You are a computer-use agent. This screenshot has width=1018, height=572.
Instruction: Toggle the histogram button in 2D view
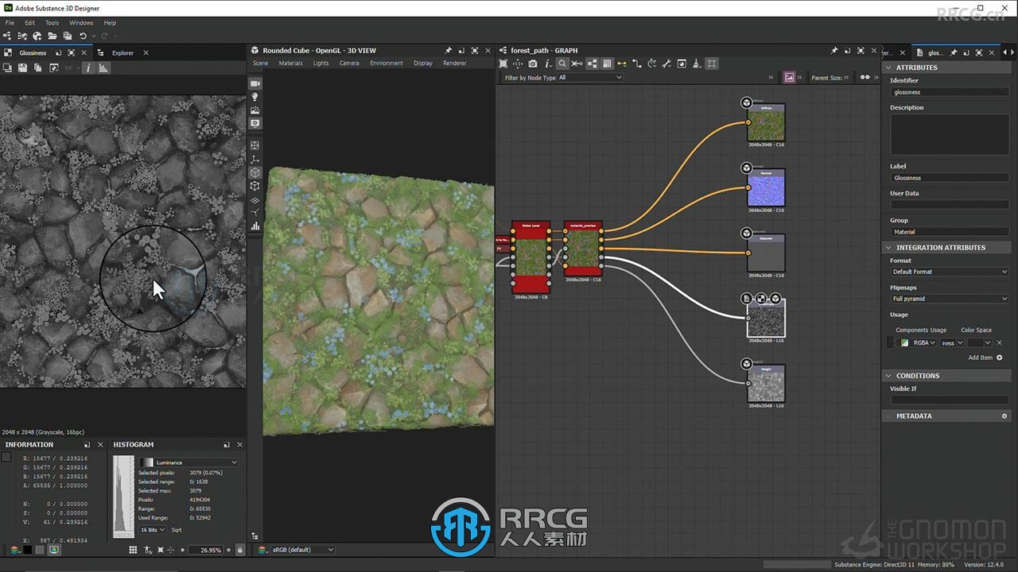point(103,68)
